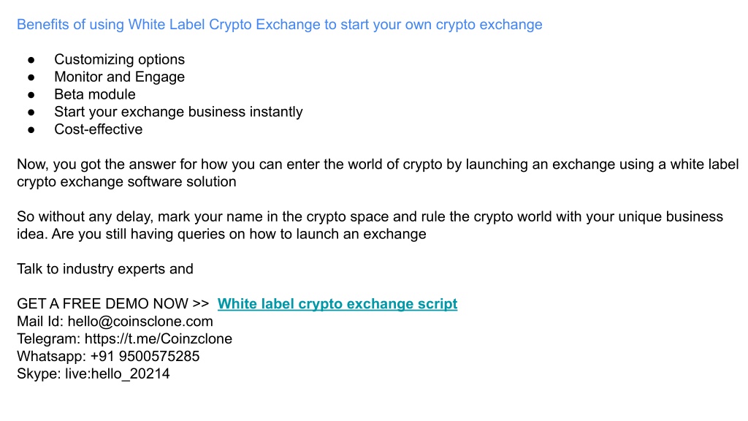Click the Mail Id label text
Screen dimensions: 748x421
pyautogui.click(x=40, y=322)
